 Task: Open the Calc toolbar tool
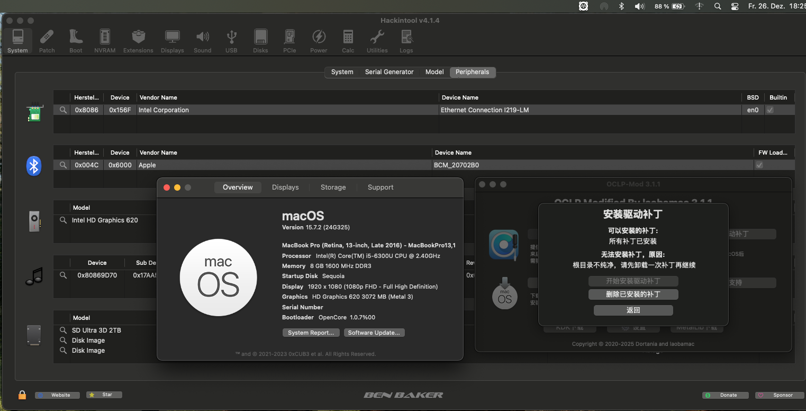pos(348,41)
